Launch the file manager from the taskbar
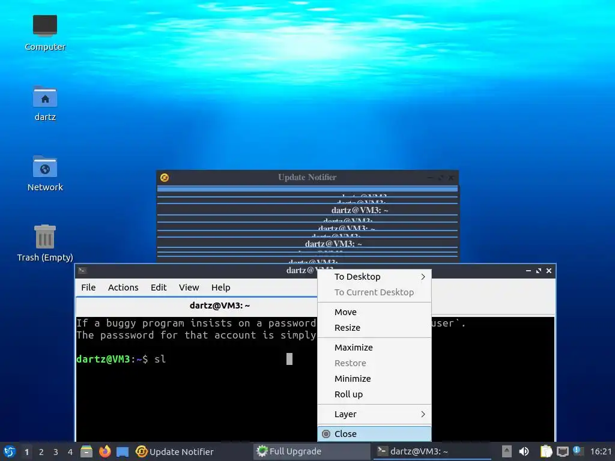The image size is (615, 461). 86,451
